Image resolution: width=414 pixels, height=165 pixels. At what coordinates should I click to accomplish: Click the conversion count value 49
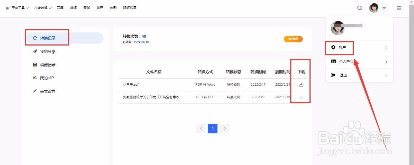144,36
